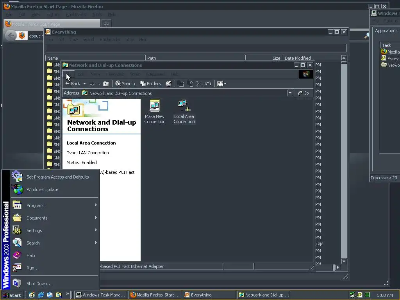
Task: Launch Outlook Express from quick launch
Action: point(50,295)
